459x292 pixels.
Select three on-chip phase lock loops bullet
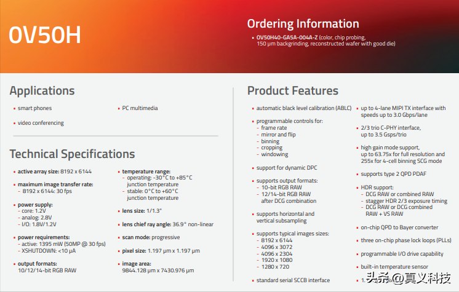click(406, 240)
